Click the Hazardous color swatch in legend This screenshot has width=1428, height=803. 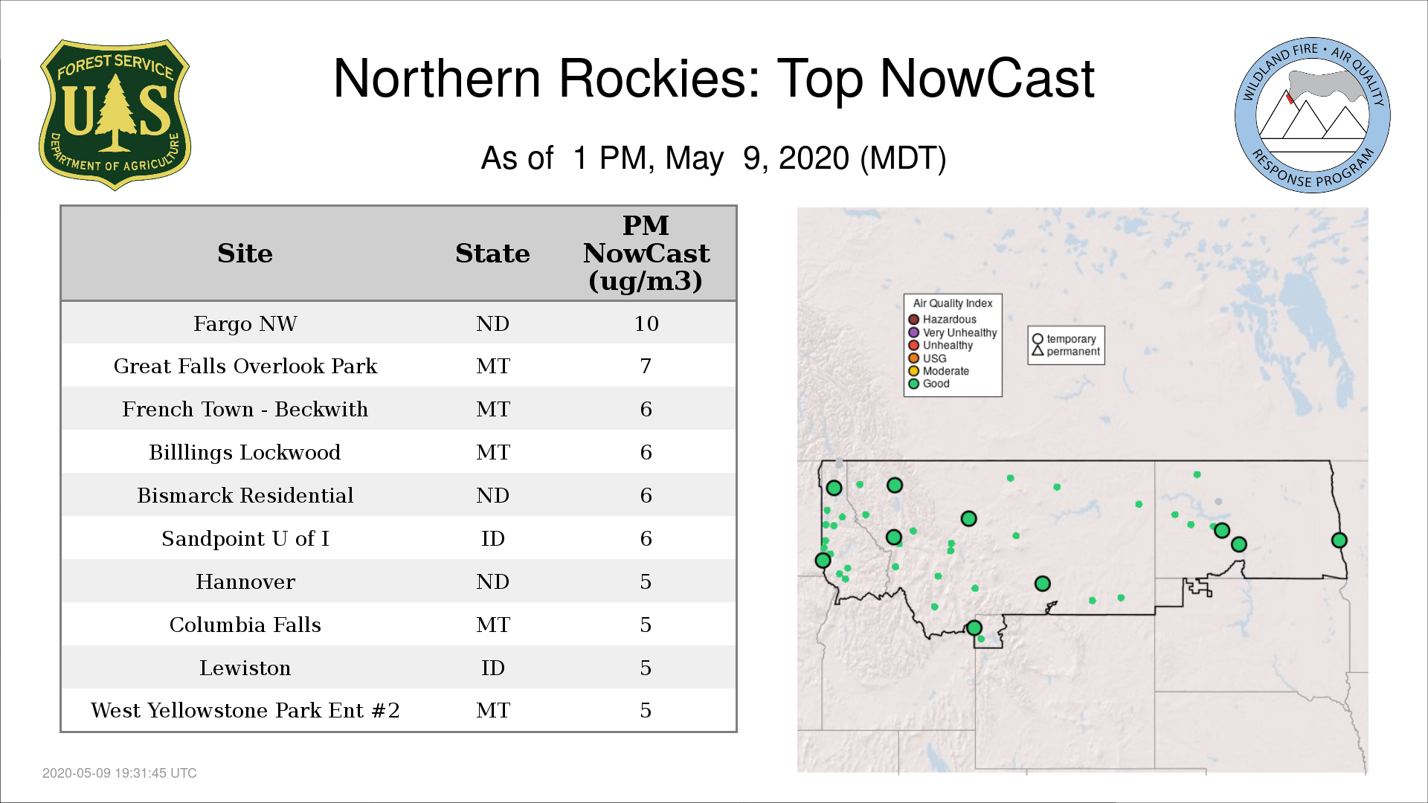point(914,320)
